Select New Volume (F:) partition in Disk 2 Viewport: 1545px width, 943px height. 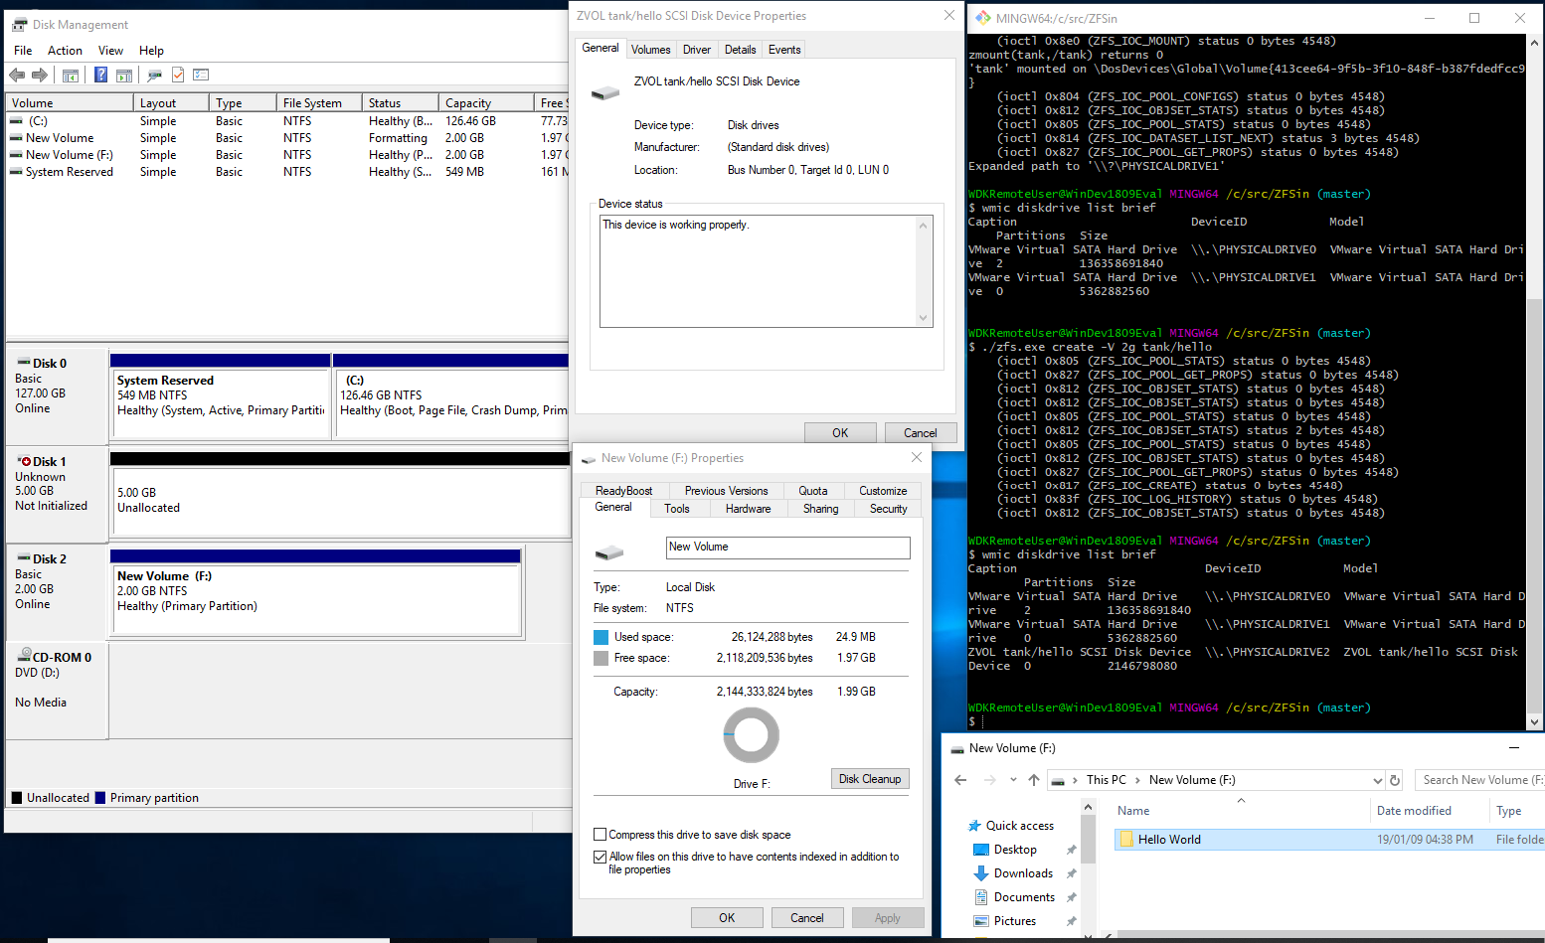point(315,599)
